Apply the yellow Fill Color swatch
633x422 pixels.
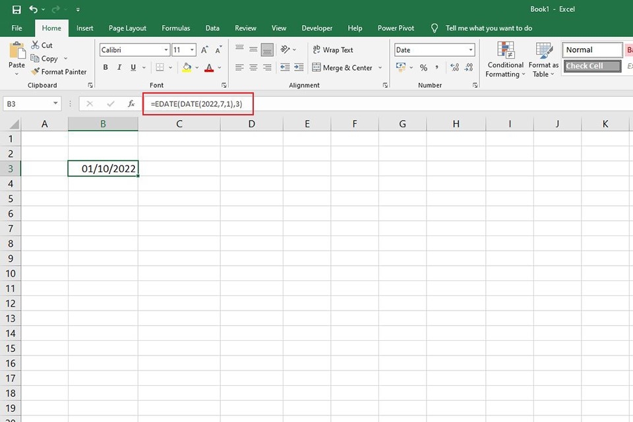click(x=187, y=68)
